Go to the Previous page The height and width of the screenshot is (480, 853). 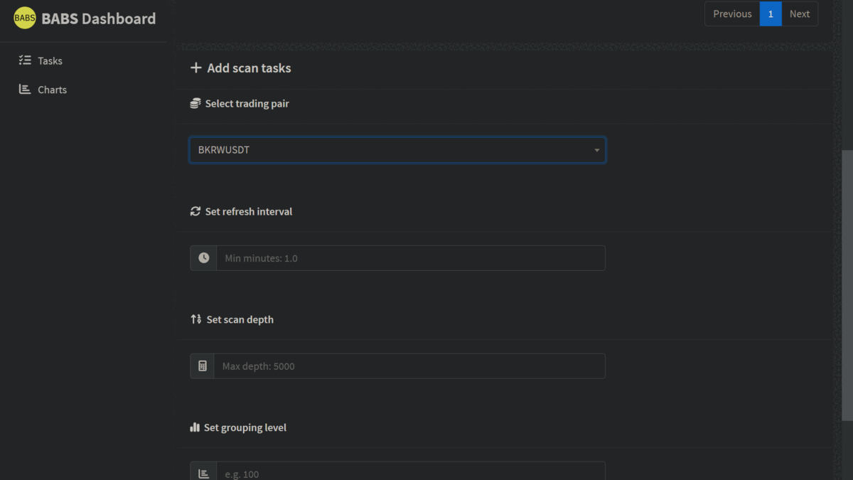[732, 14]
